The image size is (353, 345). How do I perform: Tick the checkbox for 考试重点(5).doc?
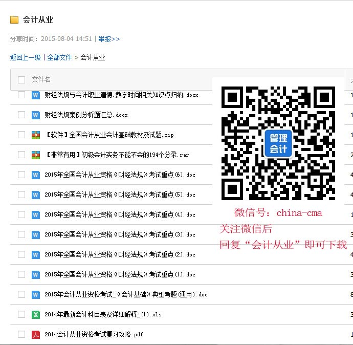point(21,195)
